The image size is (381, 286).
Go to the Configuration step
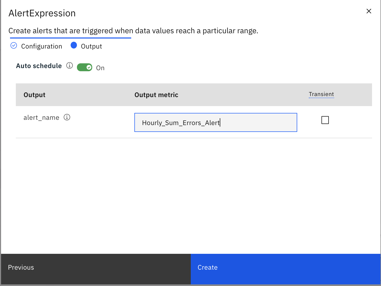36,46
